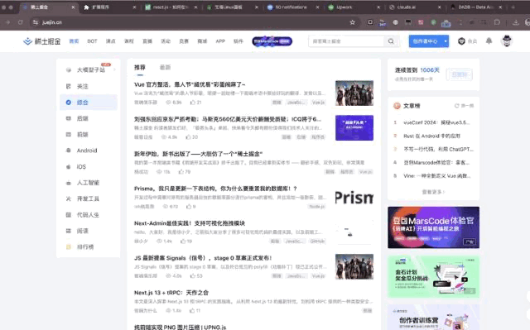This screenshot has width=530, height=330.
Task: Click the 创作者中心 button
Action: 425,41
